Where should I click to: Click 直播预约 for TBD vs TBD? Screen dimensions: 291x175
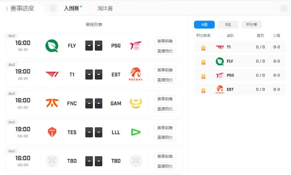coord(165,166)
